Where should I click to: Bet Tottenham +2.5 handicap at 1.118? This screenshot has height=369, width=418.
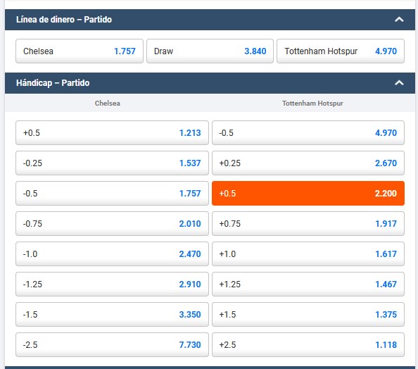pos(308,345)
